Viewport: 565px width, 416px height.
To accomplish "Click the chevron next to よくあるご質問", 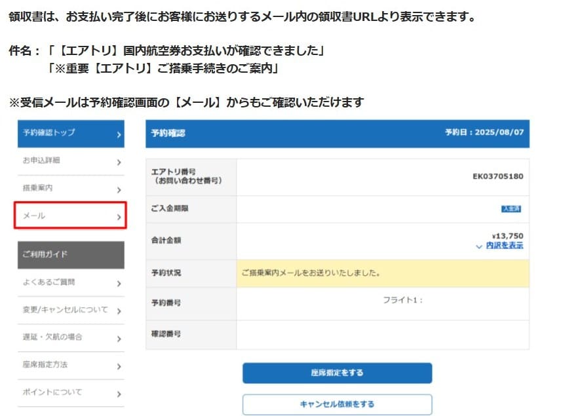I will 119,284.
